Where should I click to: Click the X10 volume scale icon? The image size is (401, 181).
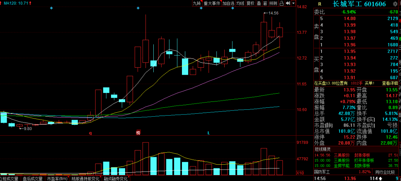(x=300, y=172)
